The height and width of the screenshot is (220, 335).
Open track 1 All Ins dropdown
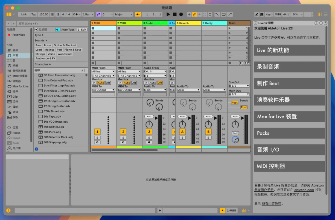coord(103,71)
